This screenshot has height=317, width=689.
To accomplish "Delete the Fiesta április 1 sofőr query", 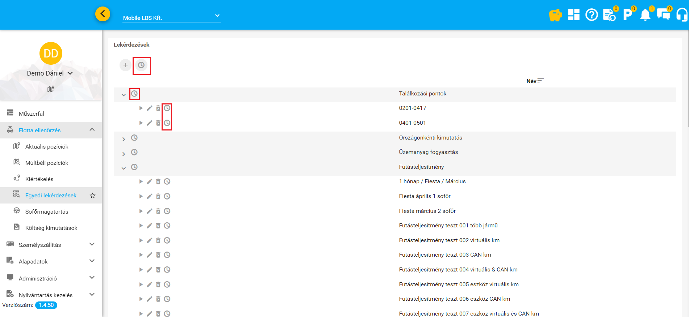I will (158, 196).
